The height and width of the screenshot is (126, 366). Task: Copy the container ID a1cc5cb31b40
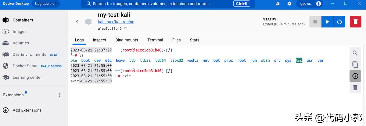pos(126,29)
